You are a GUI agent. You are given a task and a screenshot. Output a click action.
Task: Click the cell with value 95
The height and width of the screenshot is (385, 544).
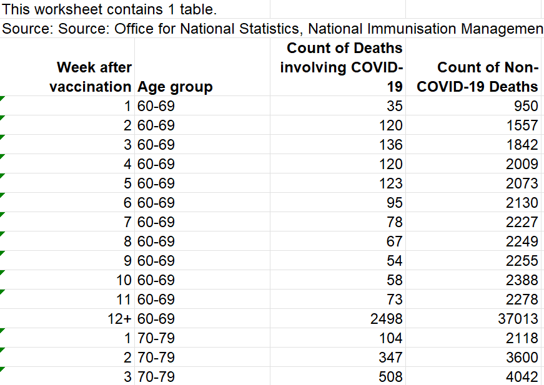[337, 202]
